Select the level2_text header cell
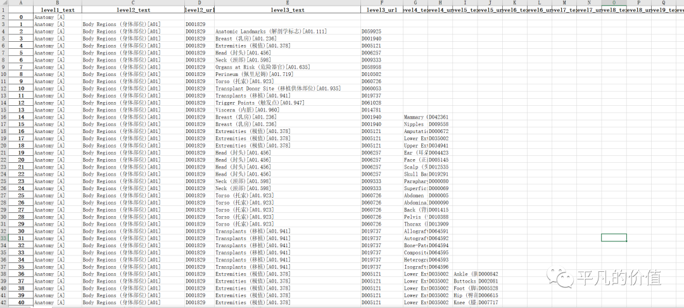 132,10
